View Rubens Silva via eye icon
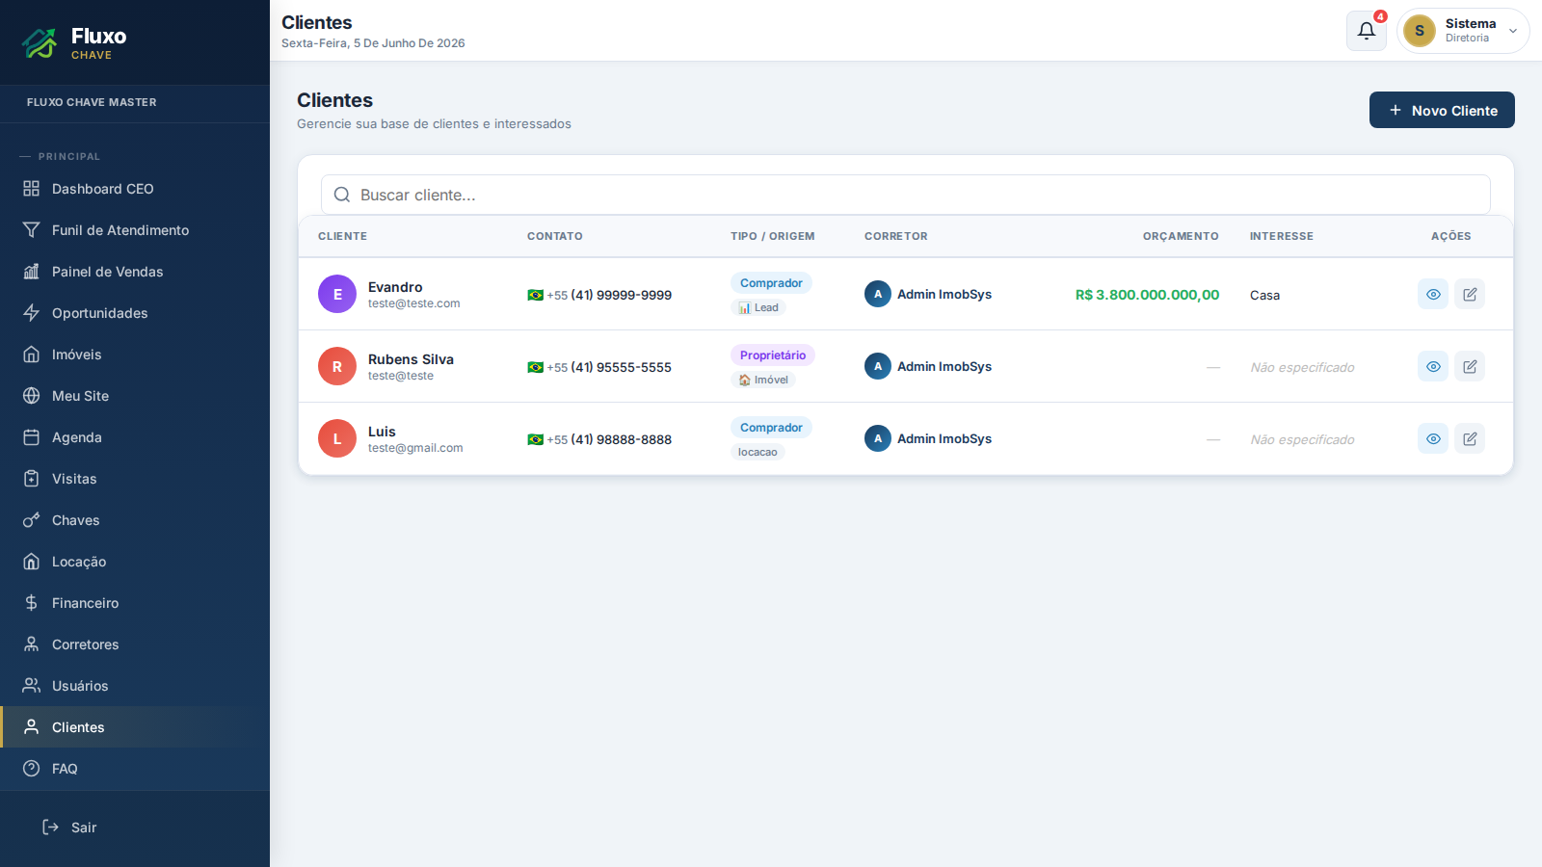The width and height of the screenshot is (1542, 867). click(x=1433, y=366)
